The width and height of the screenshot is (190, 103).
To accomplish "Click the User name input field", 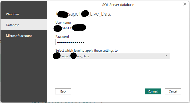I will [x=87, y=28].
